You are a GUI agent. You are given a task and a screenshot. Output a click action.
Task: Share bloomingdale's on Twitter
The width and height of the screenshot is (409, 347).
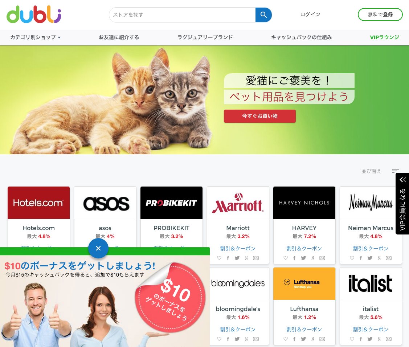(237, 339)
